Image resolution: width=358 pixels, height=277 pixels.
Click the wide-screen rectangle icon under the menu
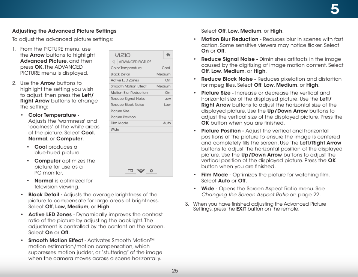[130, 171]
